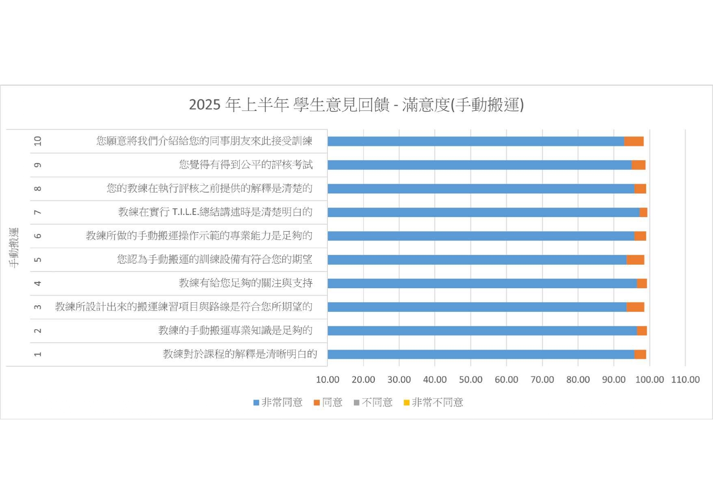Select the blue 非常同意 legend swatch

click(x=256, y=403)
